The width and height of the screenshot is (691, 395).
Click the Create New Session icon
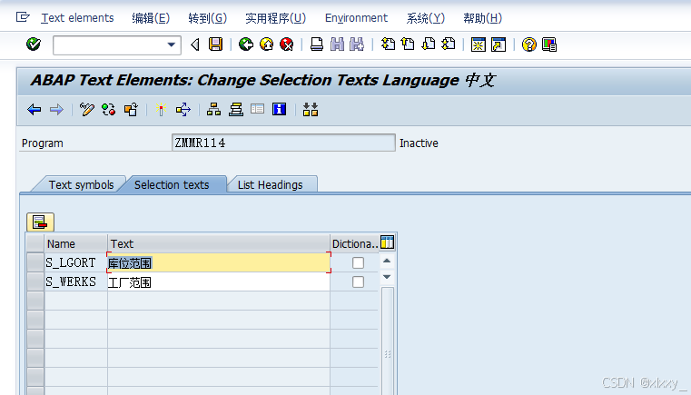479,44
